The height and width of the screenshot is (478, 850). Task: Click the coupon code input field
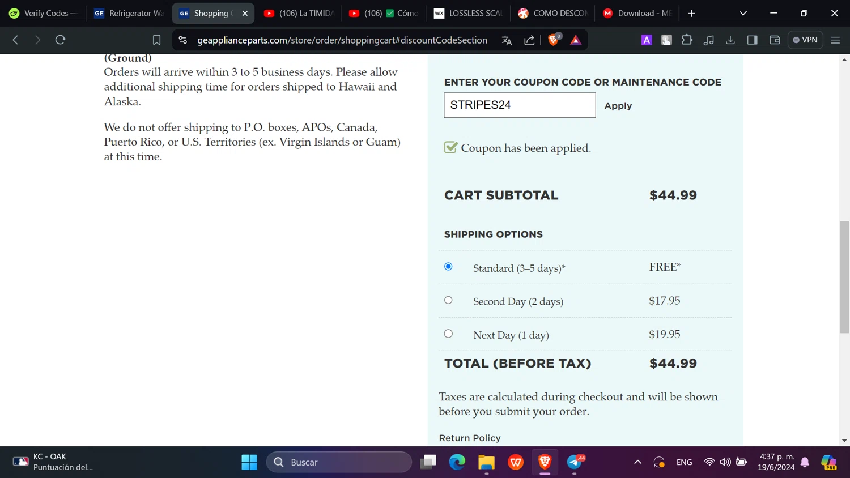(520, 105)
